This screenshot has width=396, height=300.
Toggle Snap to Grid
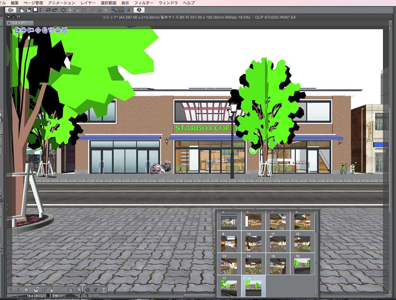[128, 10]
